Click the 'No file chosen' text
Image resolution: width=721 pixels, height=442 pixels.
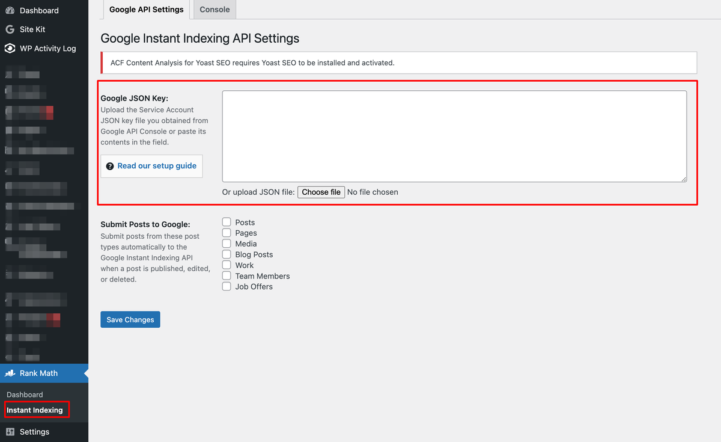coord(373,192)
